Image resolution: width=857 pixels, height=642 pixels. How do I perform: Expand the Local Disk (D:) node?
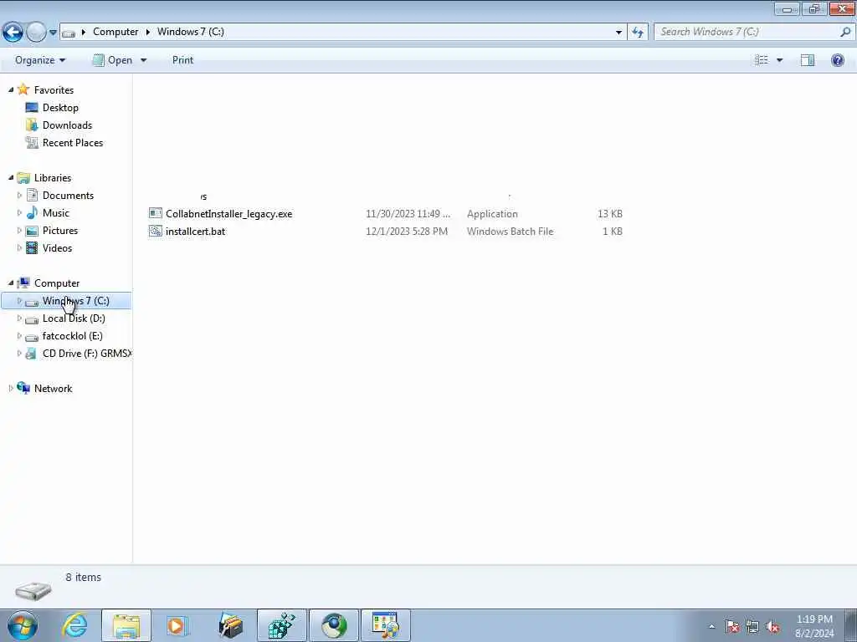coord(20,318)
